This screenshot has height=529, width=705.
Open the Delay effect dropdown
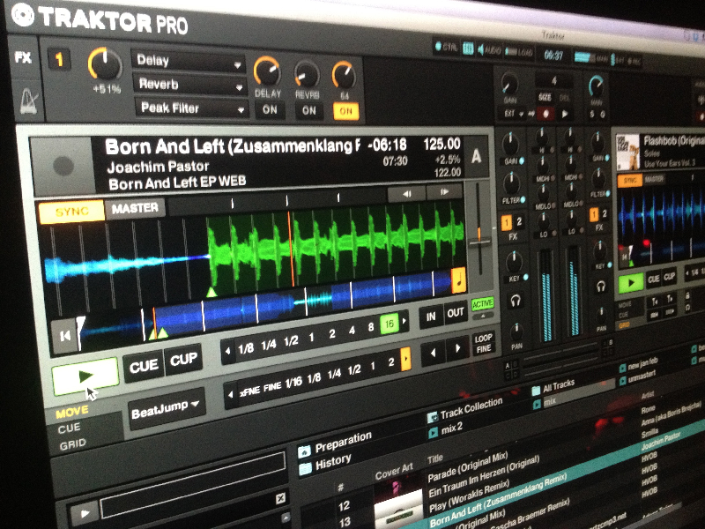tap(189, 62)
